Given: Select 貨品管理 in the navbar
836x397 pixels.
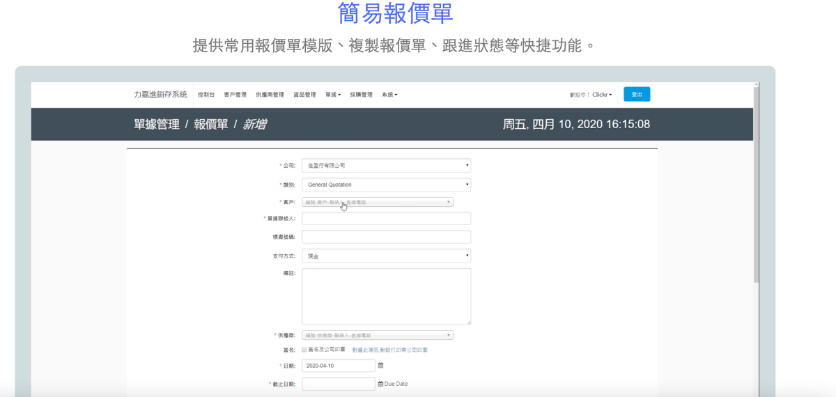Looking at the screenshot, I should click(304, 95).
